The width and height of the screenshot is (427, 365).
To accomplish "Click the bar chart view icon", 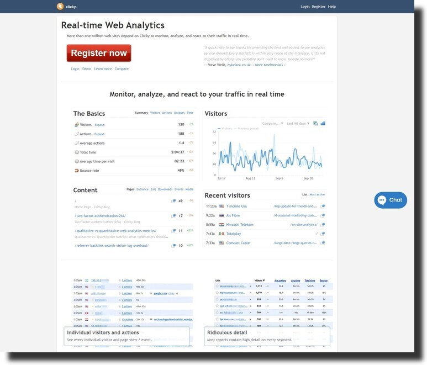I will point(323,123).
